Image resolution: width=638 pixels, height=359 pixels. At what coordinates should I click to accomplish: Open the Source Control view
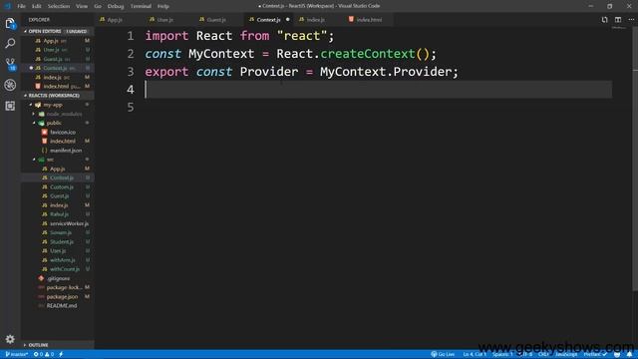pos(10,64)
